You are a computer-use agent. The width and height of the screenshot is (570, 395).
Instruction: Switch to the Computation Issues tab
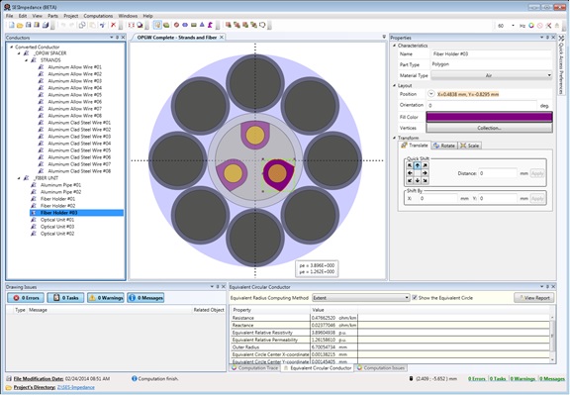click(x=381, y=368)
